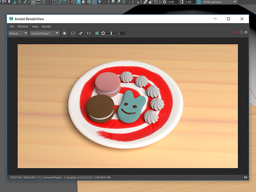This screenshot has height=192, width=256.
Task: Click the use all lights bulb icon
Action: click(100, 2)
